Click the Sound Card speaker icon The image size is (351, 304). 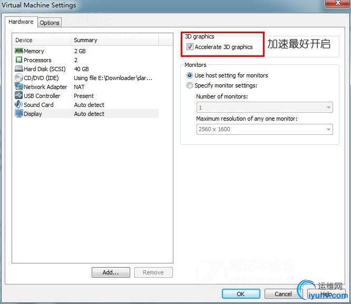[18, 104]
